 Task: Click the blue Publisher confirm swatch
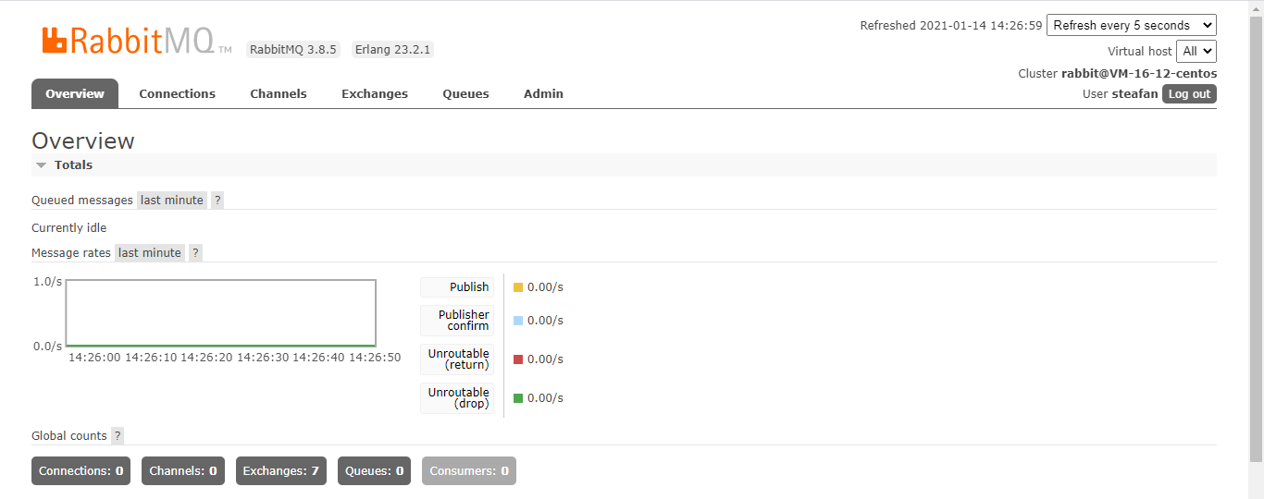point(518,321)
